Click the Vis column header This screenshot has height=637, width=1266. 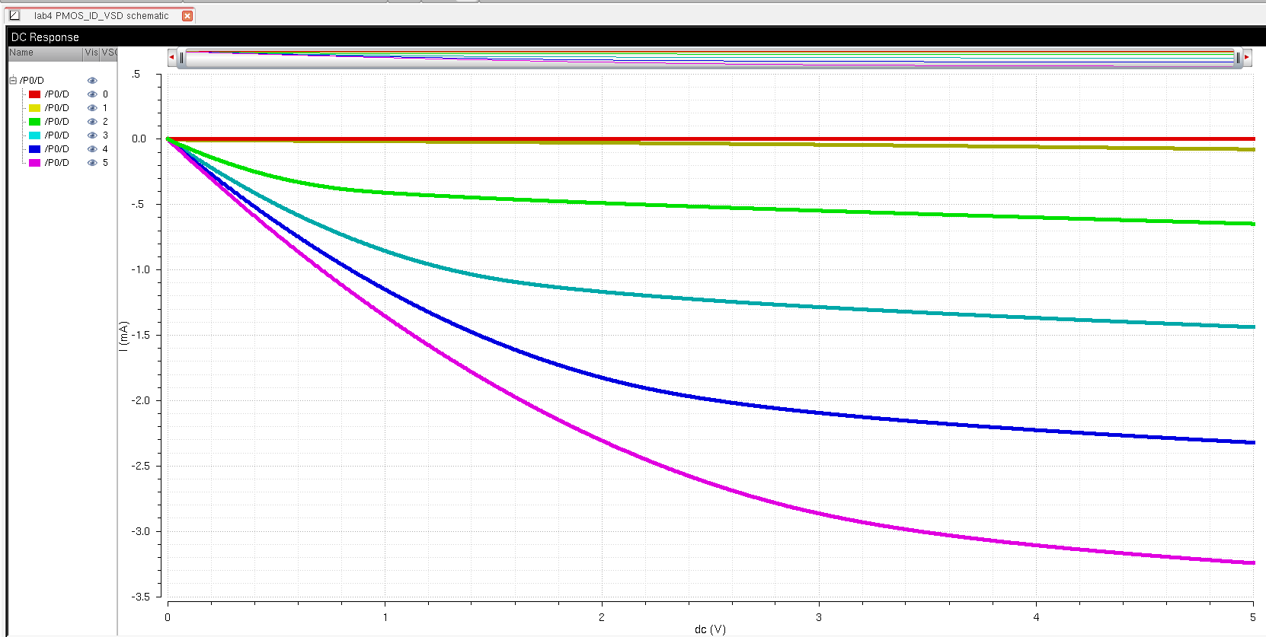point(91,53)
